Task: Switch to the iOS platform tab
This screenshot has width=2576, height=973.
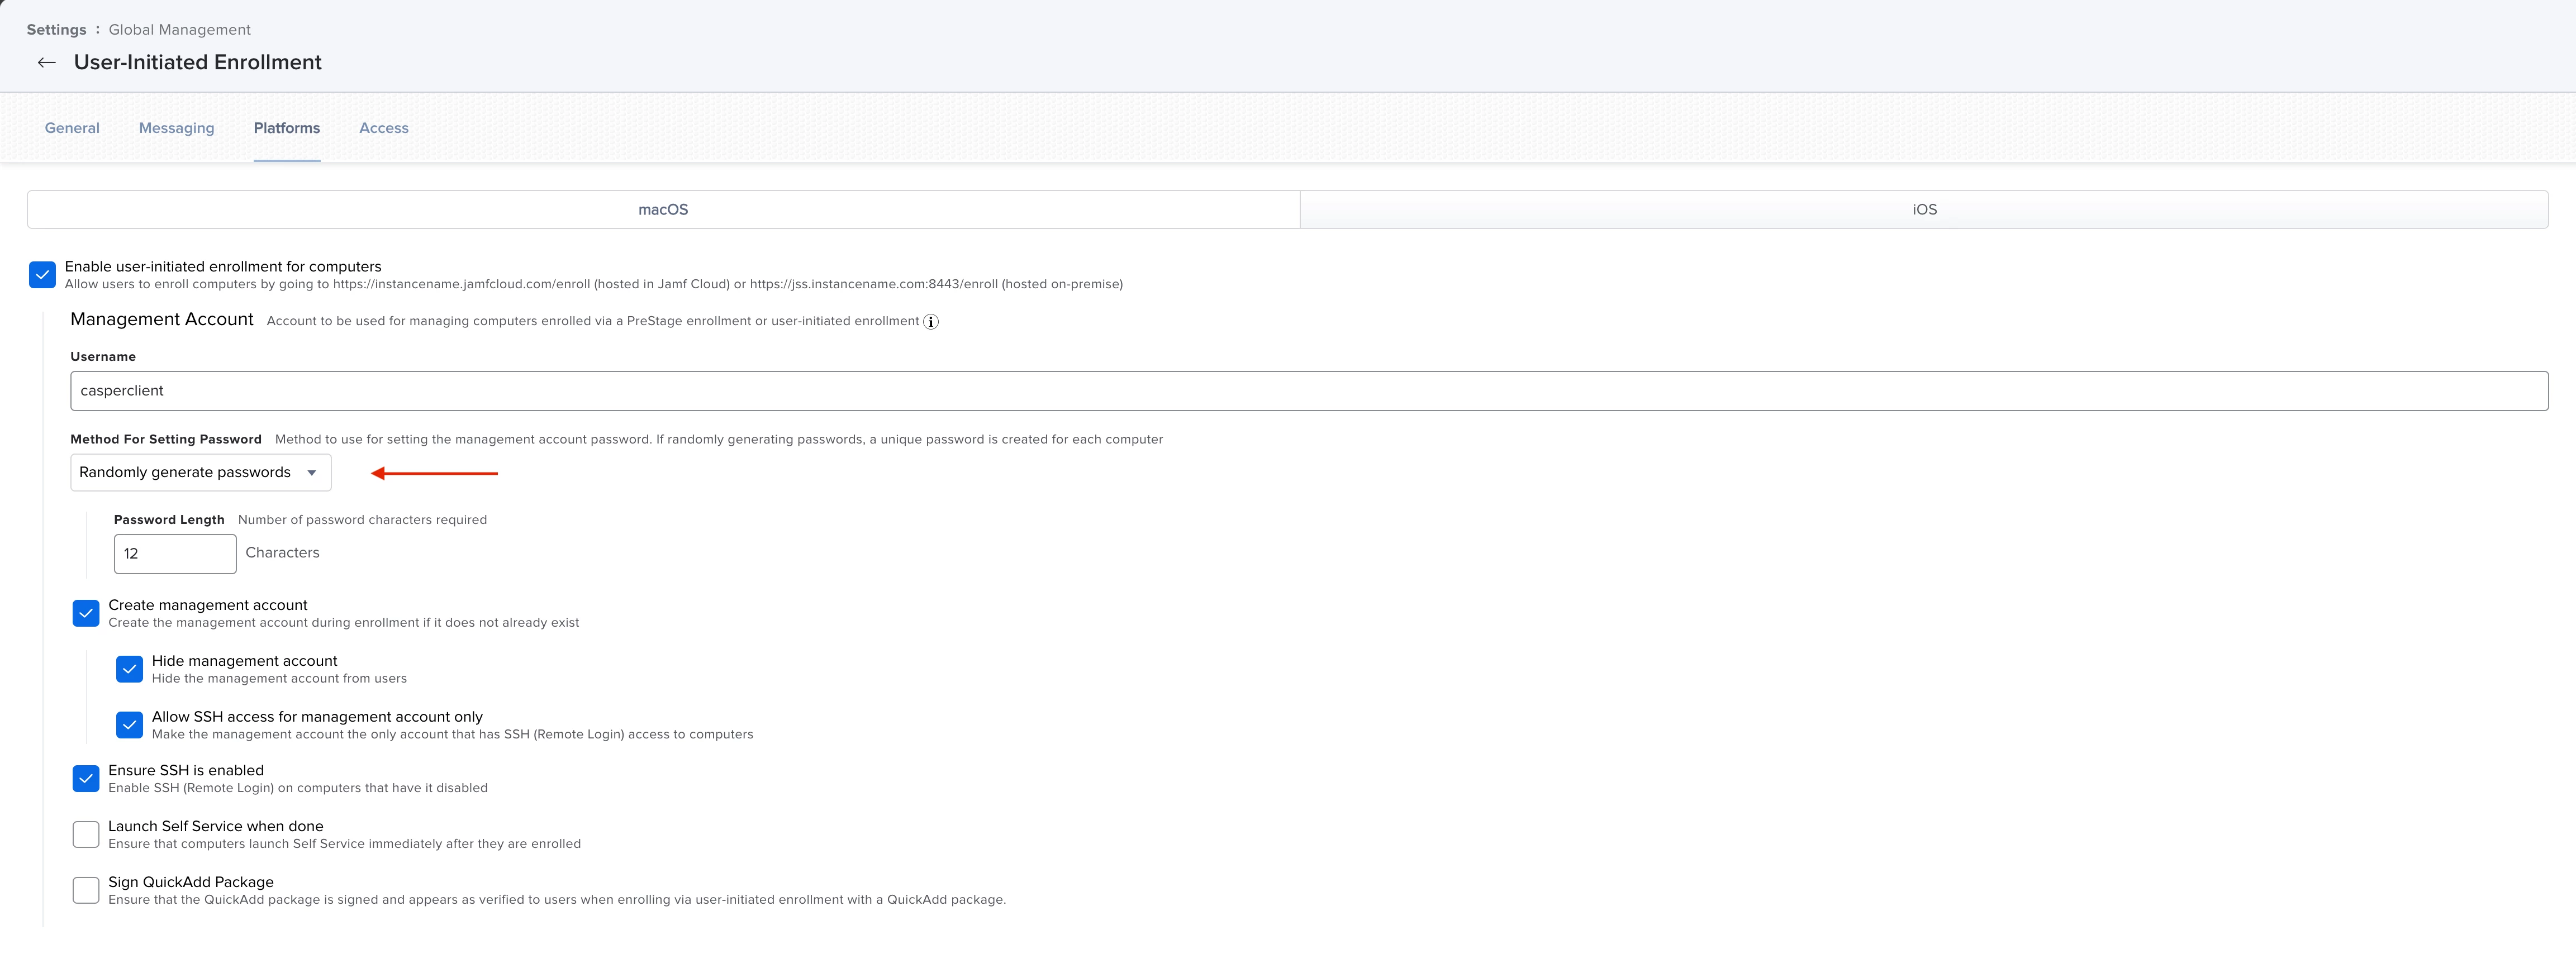Action: click(1924, 210)
